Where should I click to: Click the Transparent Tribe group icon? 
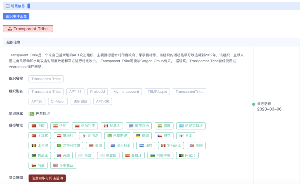tap(10, 29)
